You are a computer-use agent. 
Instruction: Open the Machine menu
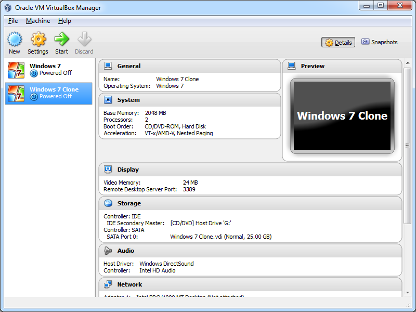point(38,21)
